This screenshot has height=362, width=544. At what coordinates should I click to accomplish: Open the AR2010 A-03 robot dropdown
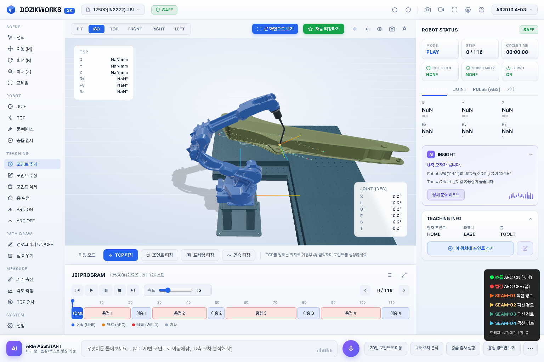tap(515, 10)
